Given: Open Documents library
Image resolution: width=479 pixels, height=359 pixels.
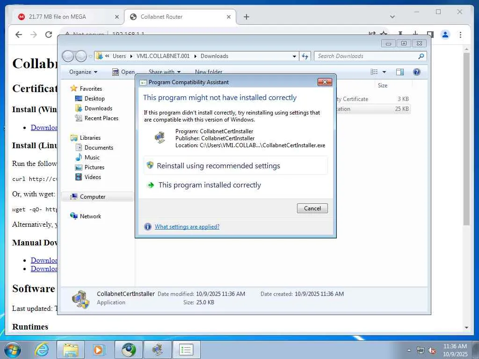Looking at the screenshot, I should pyautogui.click(x=99, y=147).
